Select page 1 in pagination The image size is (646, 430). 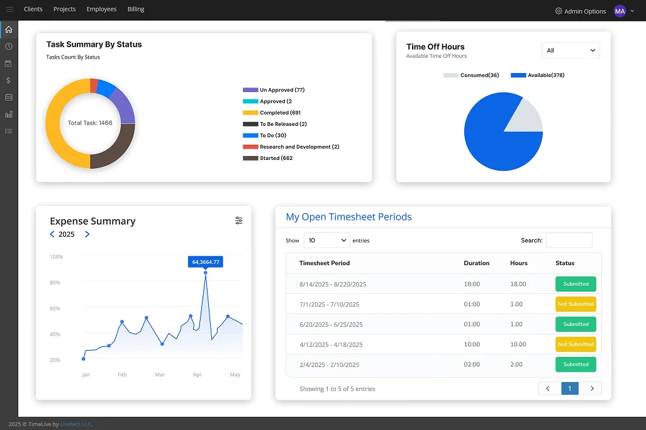pos(570,388)
